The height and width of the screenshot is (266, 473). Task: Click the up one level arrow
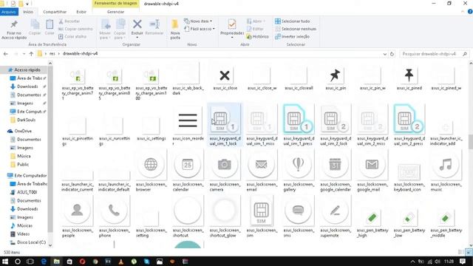point(31,54)
